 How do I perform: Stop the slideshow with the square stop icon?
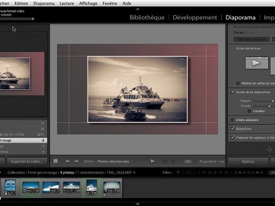pos(56,161)
